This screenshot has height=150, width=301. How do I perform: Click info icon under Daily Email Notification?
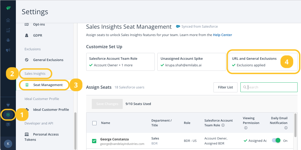click(286, 128)
